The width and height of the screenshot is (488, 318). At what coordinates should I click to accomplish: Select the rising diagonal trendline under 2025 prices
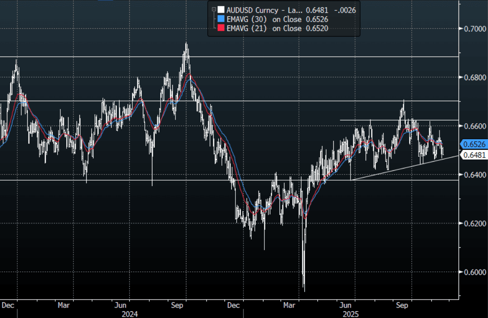[x=408, y=167]
